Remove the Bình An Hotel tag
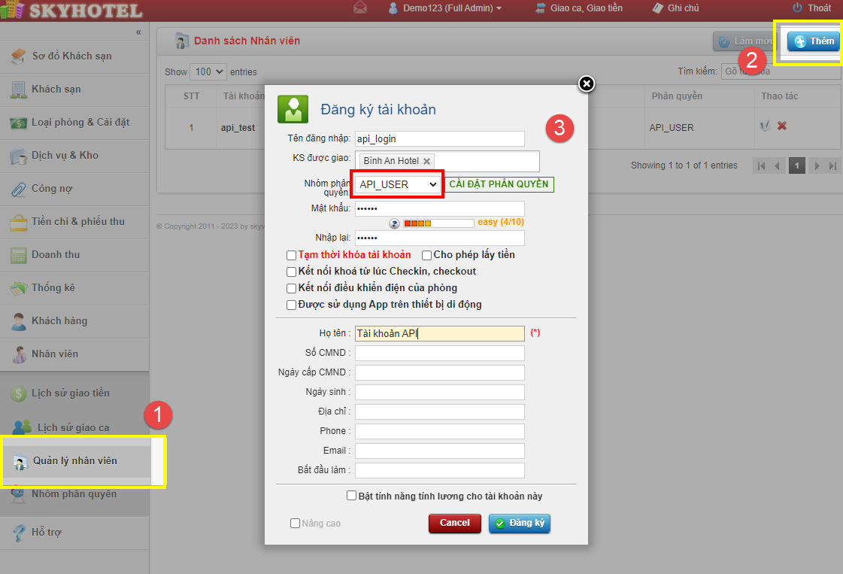Viewport: 843px width, 574px height. (x=427, y=161)
